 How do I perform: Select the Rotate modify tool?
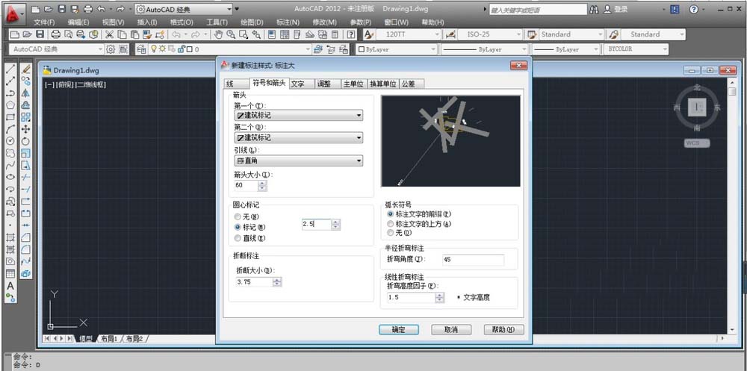pos(25,141)
